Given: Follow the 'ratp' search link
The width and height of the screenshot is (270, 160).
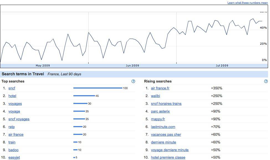Looking at the screenshot, I should pyautogui.click(x=11, y=127).
